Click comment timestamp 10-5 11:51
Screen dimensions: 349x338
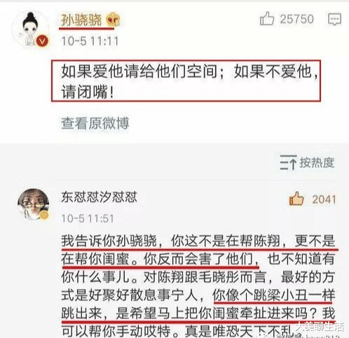click(x=88, y=218)
